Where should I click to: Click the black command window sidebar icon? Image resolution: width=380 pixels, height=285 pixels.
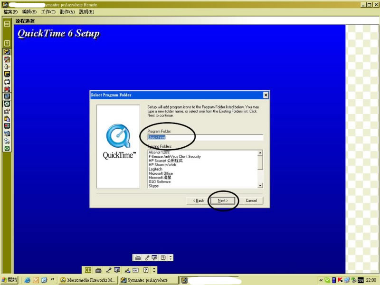[x=7, y=74]
